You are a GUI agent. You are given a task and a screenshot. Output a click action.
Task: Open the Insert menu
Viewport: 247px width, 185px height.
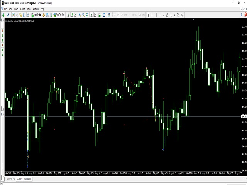pos(16,9)
